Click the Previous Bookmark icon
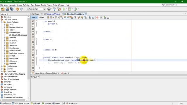The height and width of the screenshot is (105, 187). pos(79,17)
